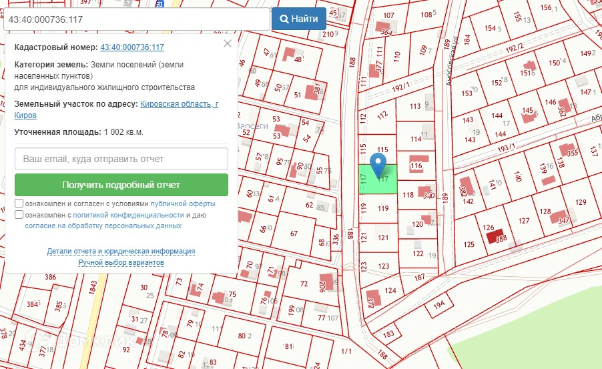The width and height of the screenshot is (602, 369).
Task: Click уточненная площадь value 1 002 кв.м.
Action: click(123, 132)
